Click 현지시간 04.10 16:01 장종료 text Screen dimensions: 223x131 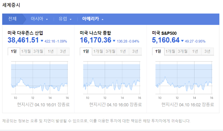[44, 105]
